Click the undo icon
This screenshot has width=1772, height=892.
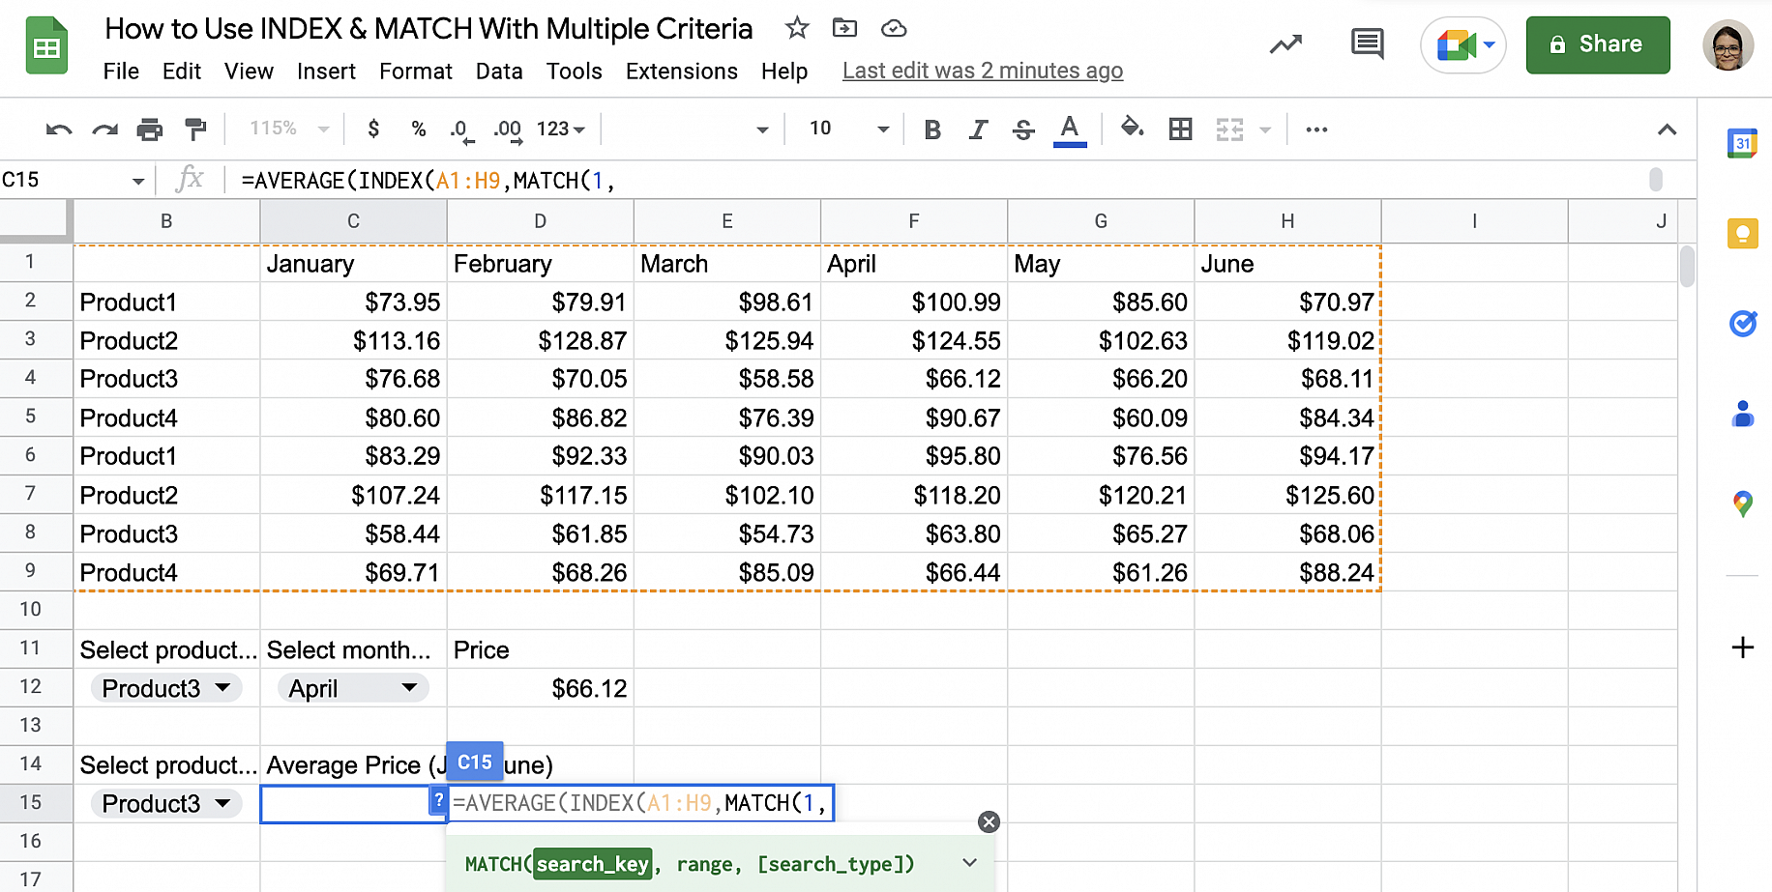(x=59, y=129)
